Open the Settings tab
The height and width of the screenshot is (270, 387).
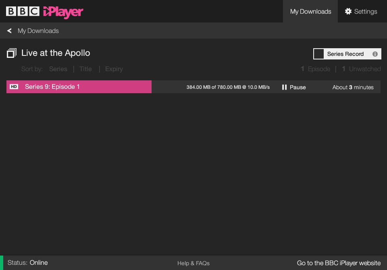pyautogui.click(x=362, y=11)
